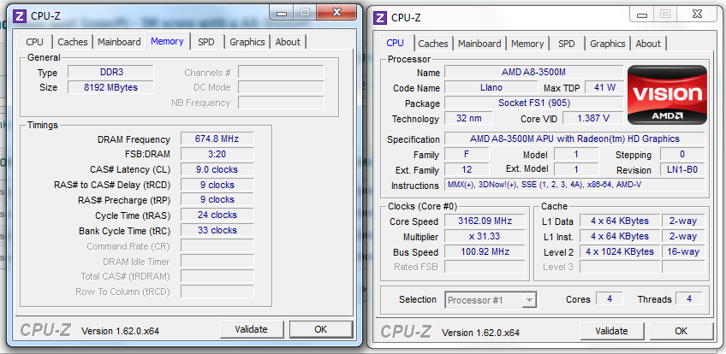Click the CPU-Z logo icon in the left window title bar
Image resolution: width=726 pixels, height=354 pixels.
pos(20,16)
